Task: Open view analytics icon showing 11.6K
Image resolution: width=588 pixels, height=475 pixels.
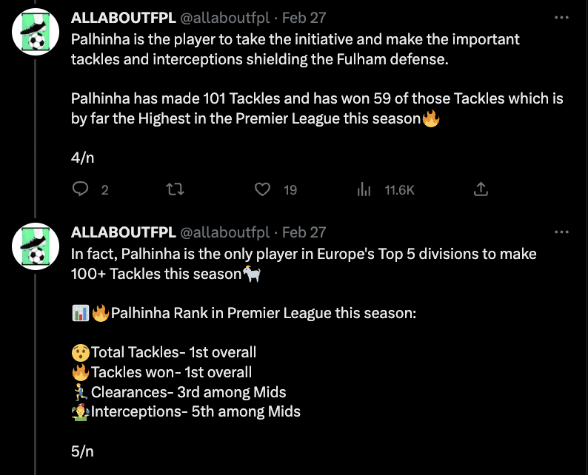Action: [364, 190]
